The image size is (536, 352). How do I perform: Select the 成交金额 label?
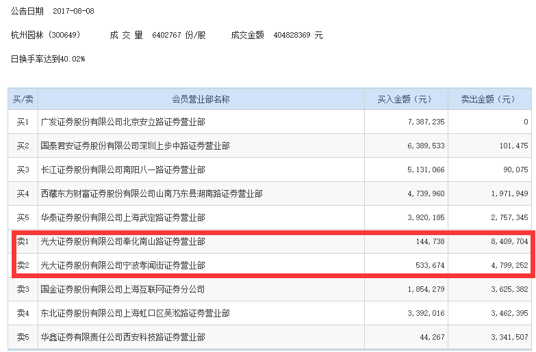click(x=248, y=35)
